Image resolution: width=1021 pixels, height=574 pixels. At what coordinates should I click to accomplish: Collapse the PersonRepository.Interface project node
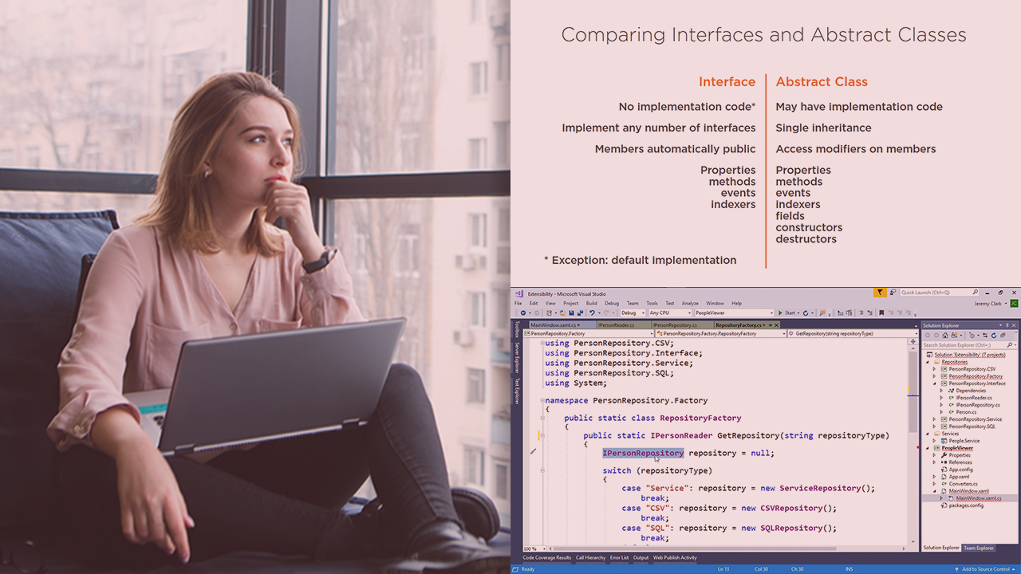point(935,383)
